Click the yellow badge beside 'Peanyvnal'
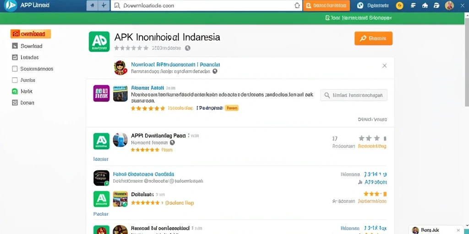Screen dimensions: 469x234 coord(231,108)
